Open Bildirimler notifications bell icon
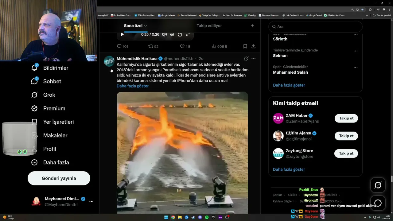The image size is (393, 221). pos(34,68)
